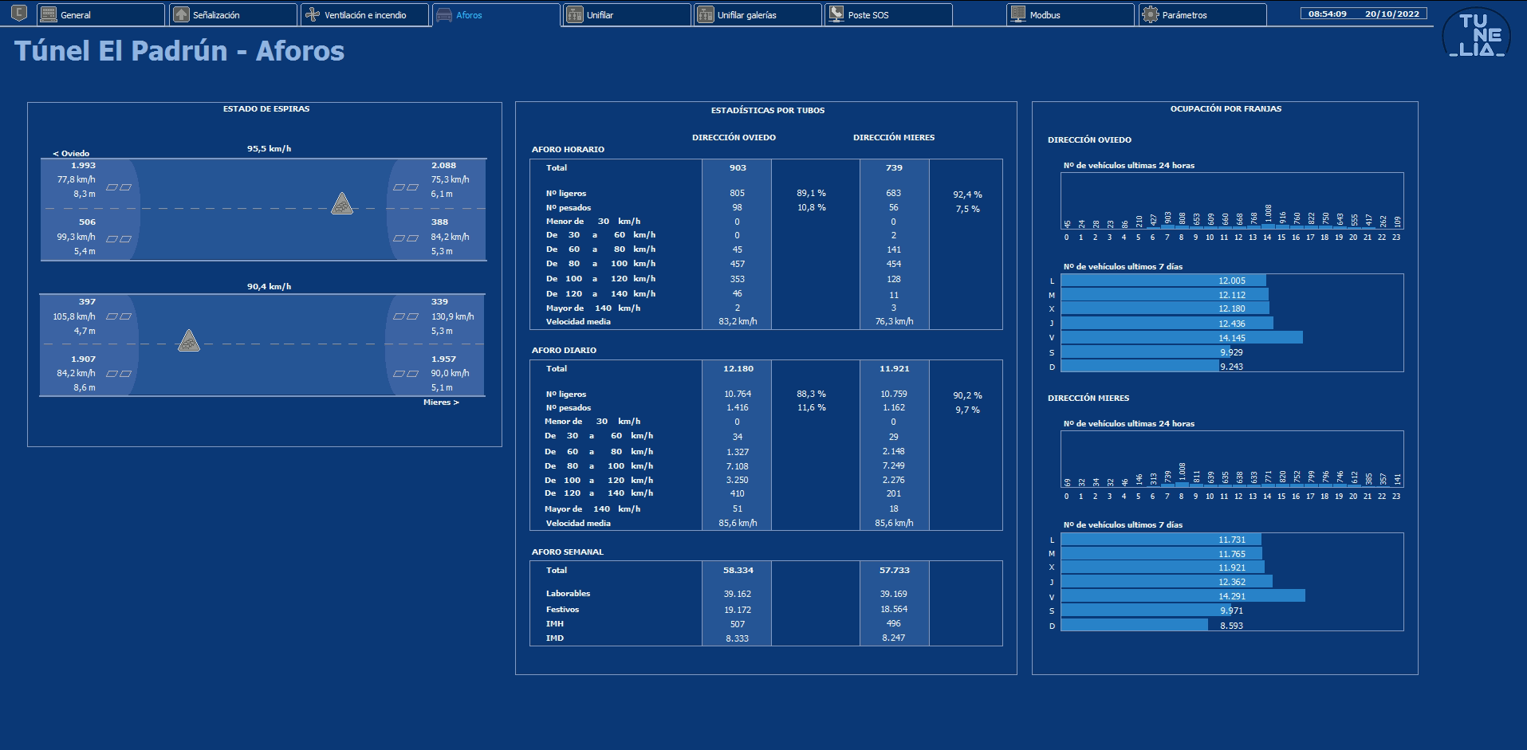Click the shield icon at top-left corner

pos(19,14)
